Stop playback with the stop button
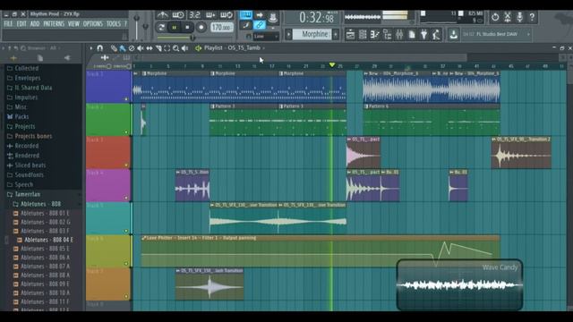The height and width of the screenshot is (322, 573). pos(187,28)
